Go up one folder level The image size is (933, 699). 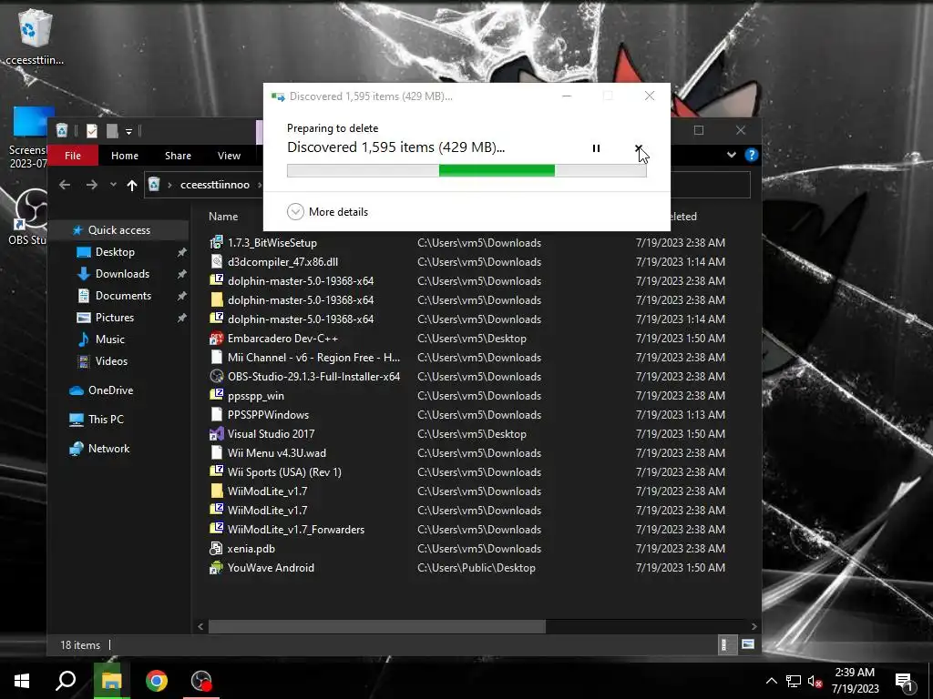coord(132,185)
